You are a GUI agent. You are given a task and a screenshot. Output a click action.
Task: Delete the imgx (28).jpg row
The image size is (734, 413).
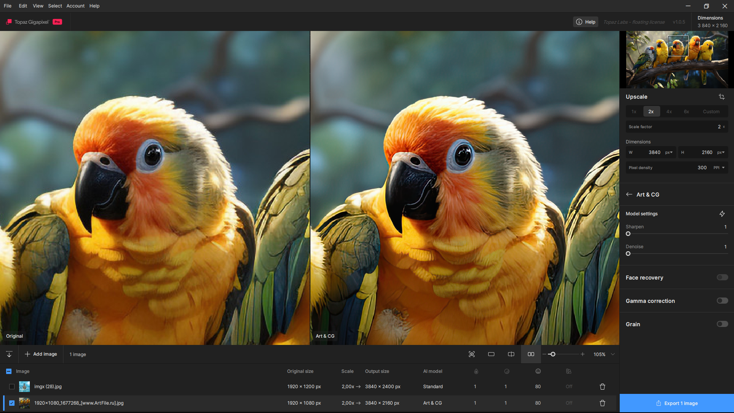coord(602,387)
